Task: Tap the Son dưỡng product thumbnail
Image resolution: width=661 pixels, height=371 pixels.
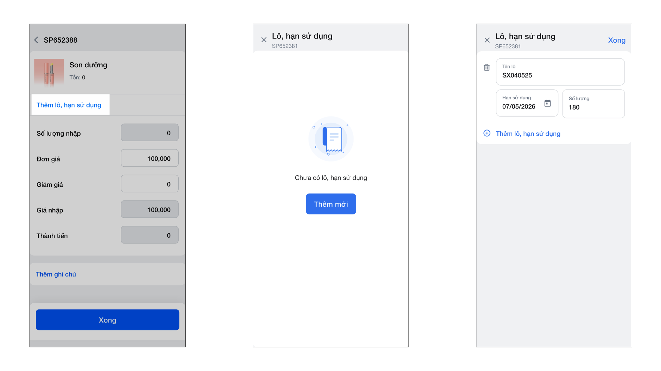Action: (x=49, y=71)
